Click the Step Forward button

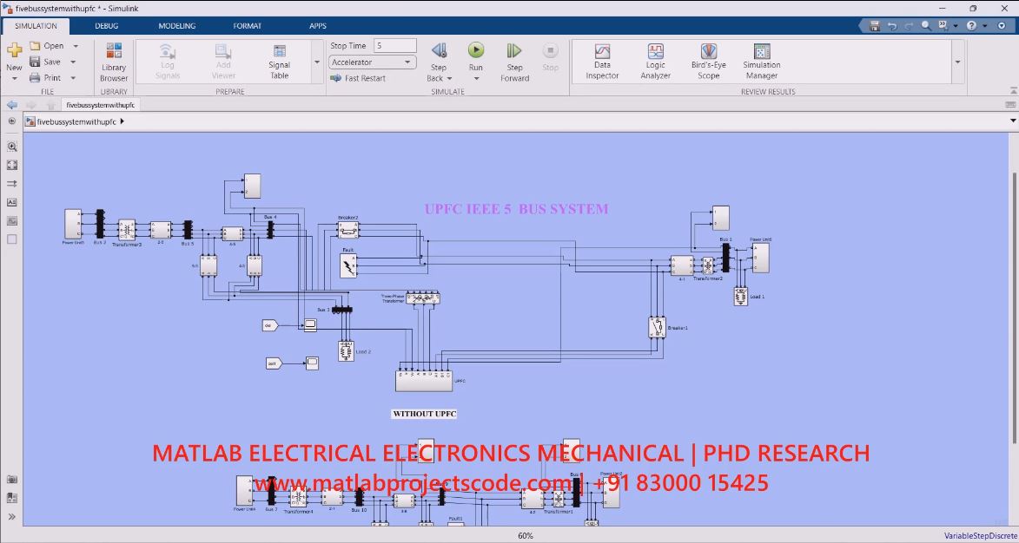point(514,62)
